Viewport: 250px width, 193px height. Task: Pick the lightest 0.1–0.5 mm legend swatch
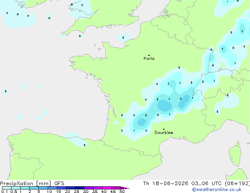coord(7,188)
